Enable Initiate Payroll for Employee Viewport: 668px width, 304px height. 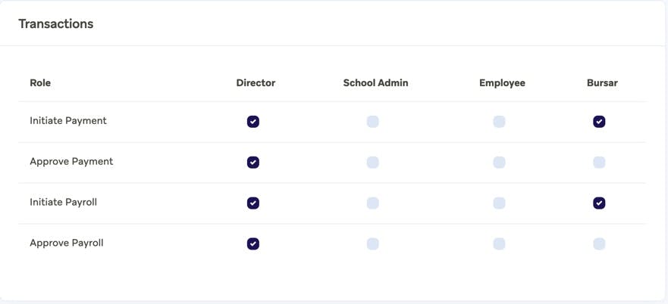pyautogui.click(x=499, y=203)
